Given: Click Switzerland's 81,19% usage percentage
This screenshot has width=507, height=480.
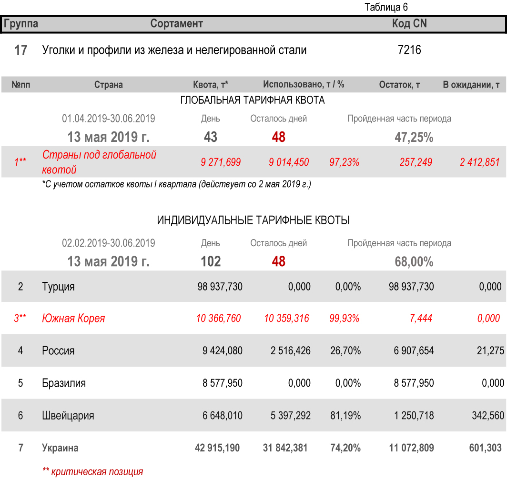Looking at the screenshot, I should tap(345, 416).
